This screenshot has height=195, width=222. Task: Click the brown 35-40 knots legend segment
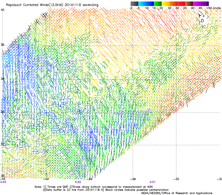pos(189,4)
